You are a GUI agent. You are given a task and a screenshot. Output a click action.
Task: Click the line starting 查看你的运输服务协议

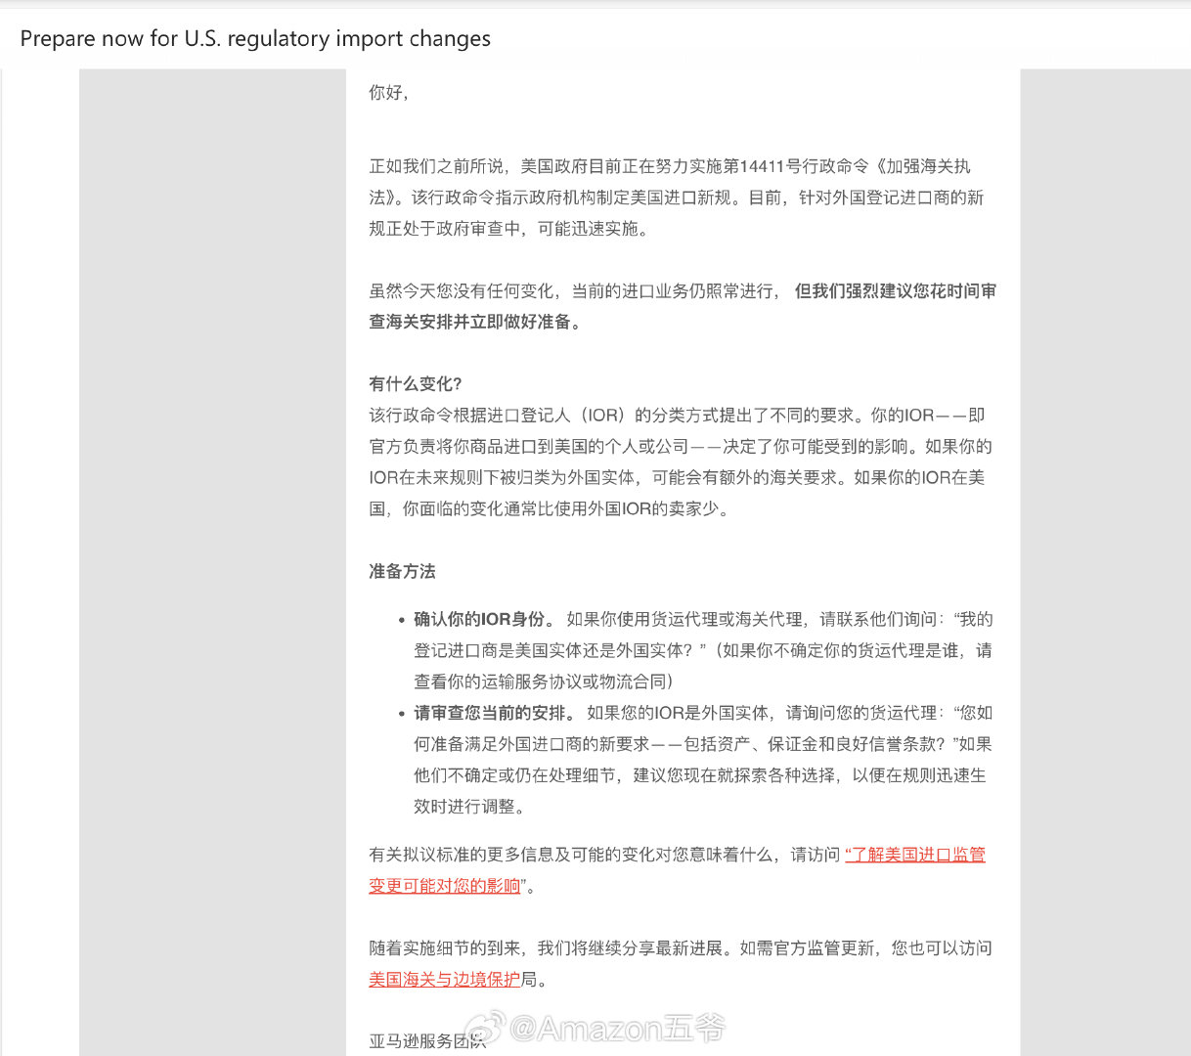tap(544, 682)
